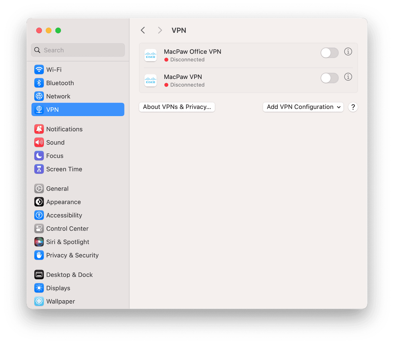Click About VPNs & Privacy button
The height and width of the screenshot is (344, 394).
[177, 107]
